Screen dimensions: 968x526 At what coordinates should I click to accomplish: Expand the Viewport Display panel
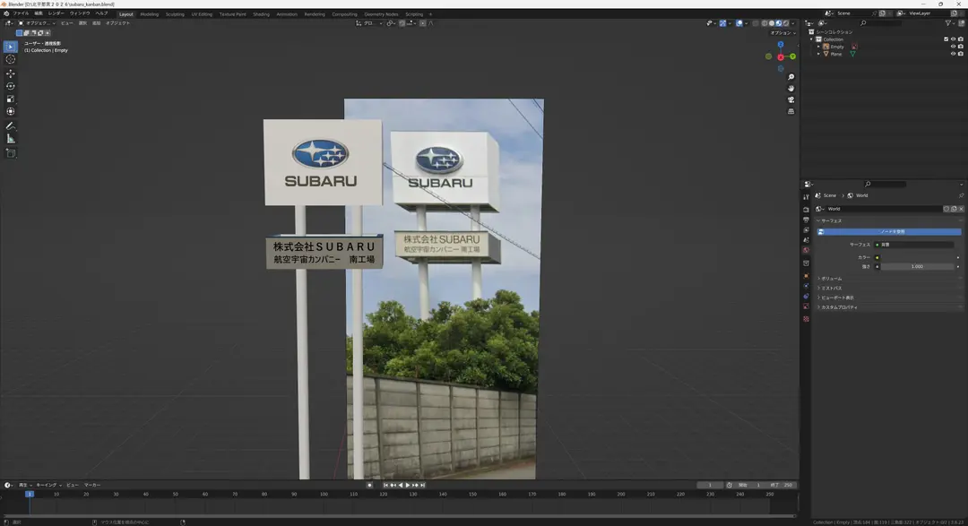(x=836, y=297)
